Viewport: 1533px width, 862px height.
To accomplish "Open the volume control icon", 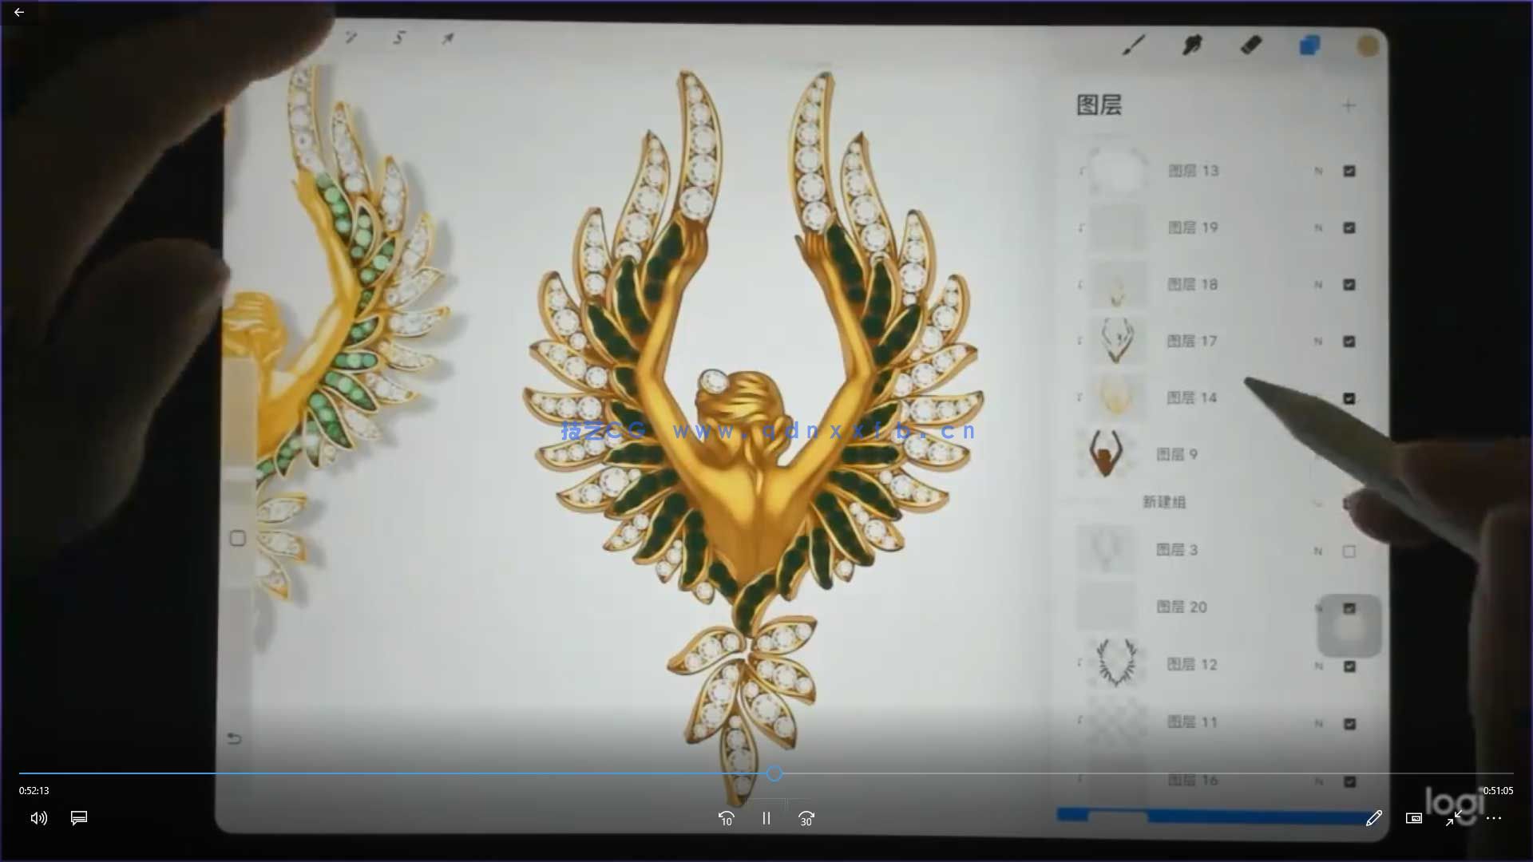I will tap(38, 818).
